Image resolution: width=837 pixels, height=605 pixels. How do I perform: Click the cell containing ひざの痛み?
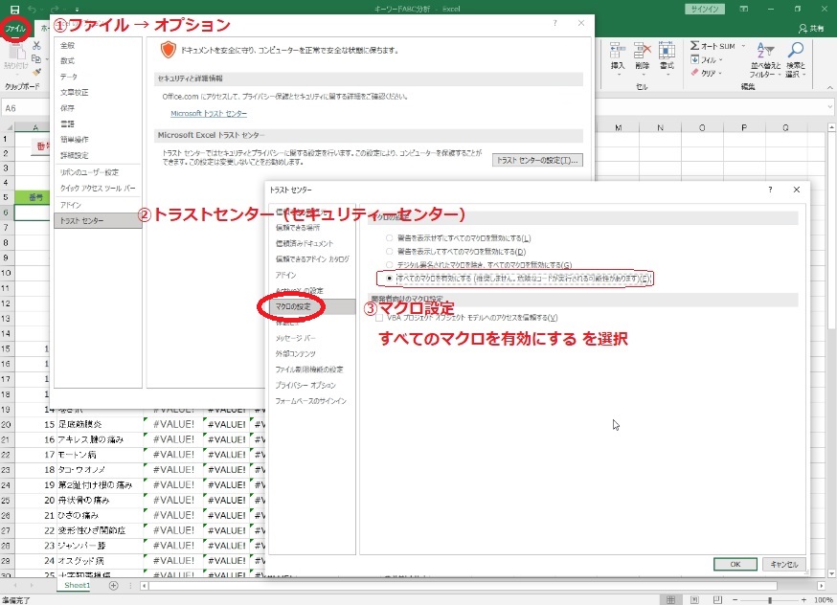100,515
